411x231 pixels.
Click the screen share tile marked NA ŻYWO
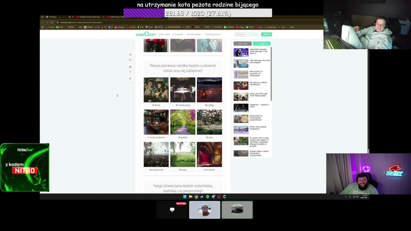(172, 210)
